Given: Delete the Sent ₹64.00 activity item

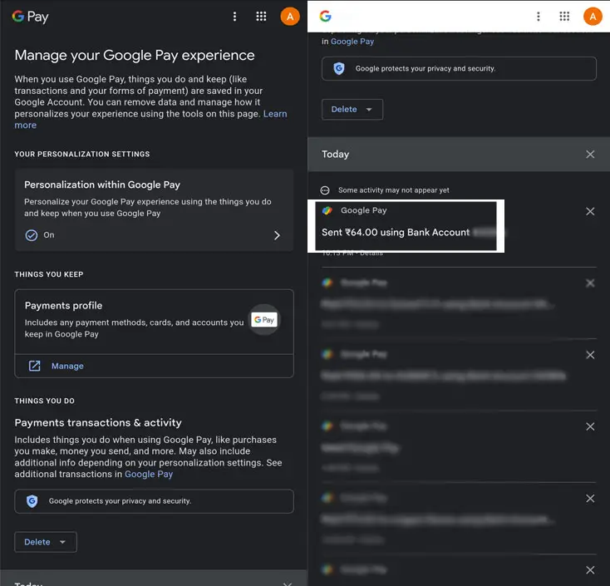Looking at the screenshot, I should tap(590, 211).
